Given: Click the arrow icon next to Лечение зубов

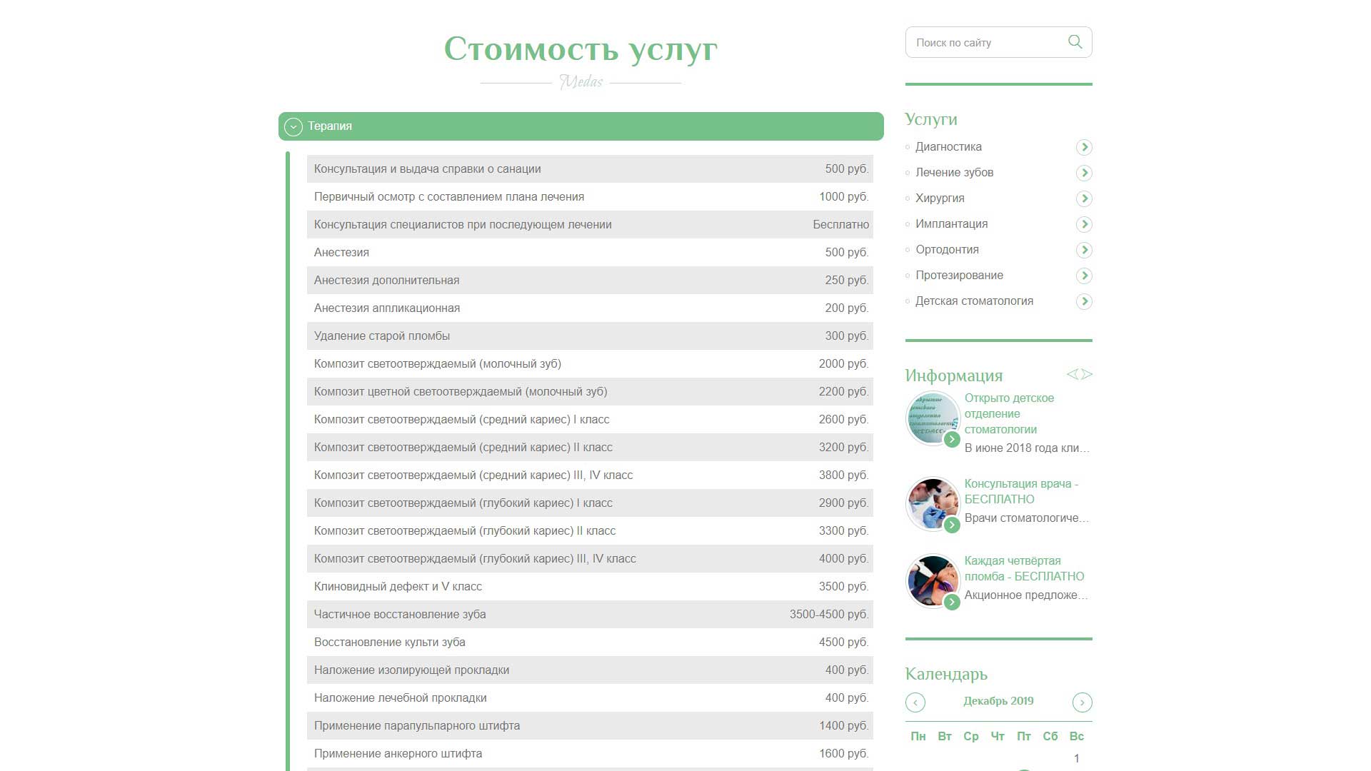Looking at the screenshot, I should 1085,173.
